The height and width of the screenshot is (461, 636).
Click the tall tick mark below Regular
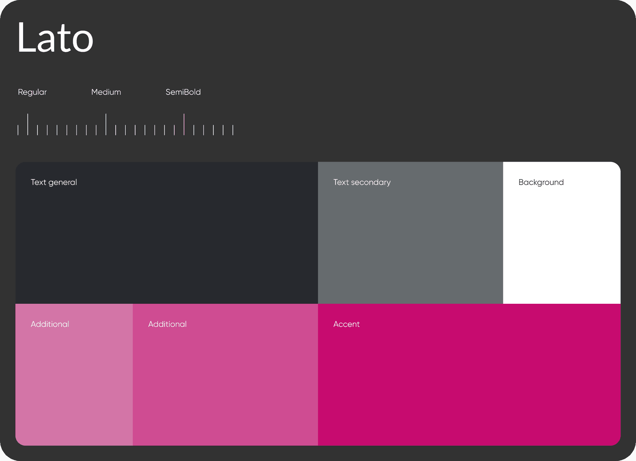tap(28, 124)
